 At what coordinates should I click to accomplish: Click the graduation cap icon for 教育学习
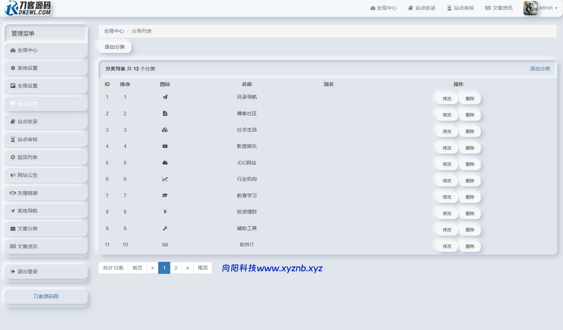click(x=165, y=196)
